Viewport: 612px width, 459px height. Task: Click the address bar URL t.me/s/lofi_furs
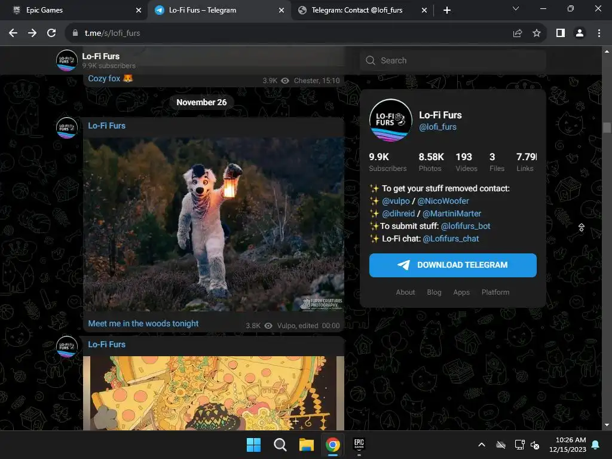pos(112,33)
